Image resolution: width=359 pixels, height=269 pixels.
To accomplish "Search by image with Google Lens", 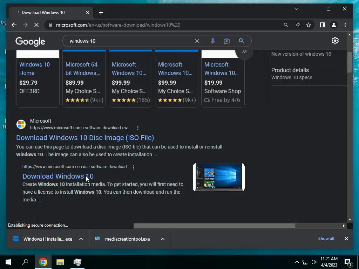I will point(227,41).
